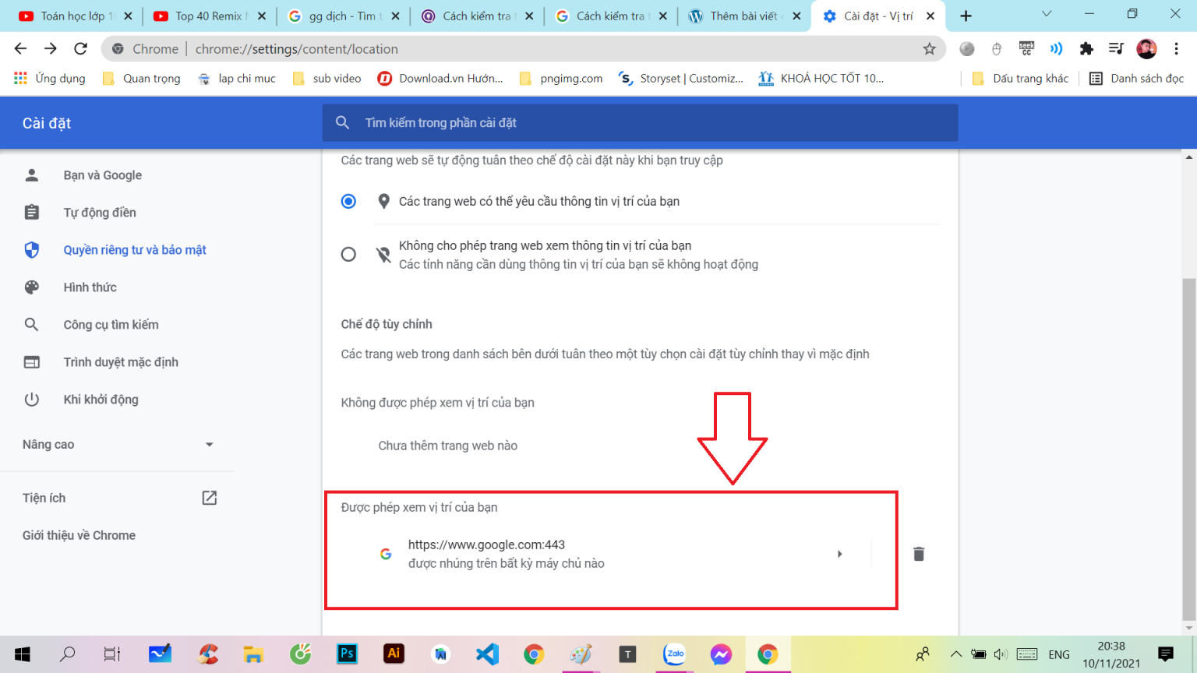
Task: Open Tiện ích external link icon
Action: coord(209,498)
